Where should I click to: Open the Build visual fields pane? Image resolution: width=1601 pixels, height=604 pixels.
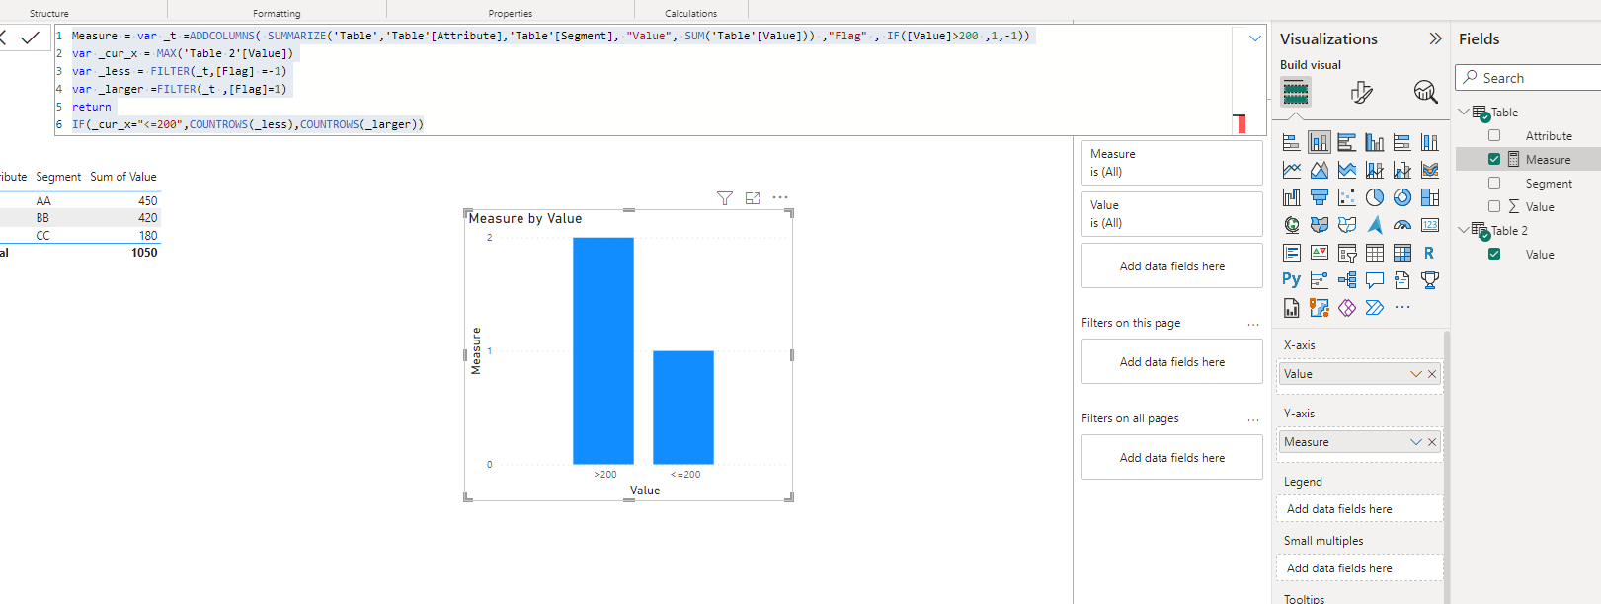coord(1295,93)
